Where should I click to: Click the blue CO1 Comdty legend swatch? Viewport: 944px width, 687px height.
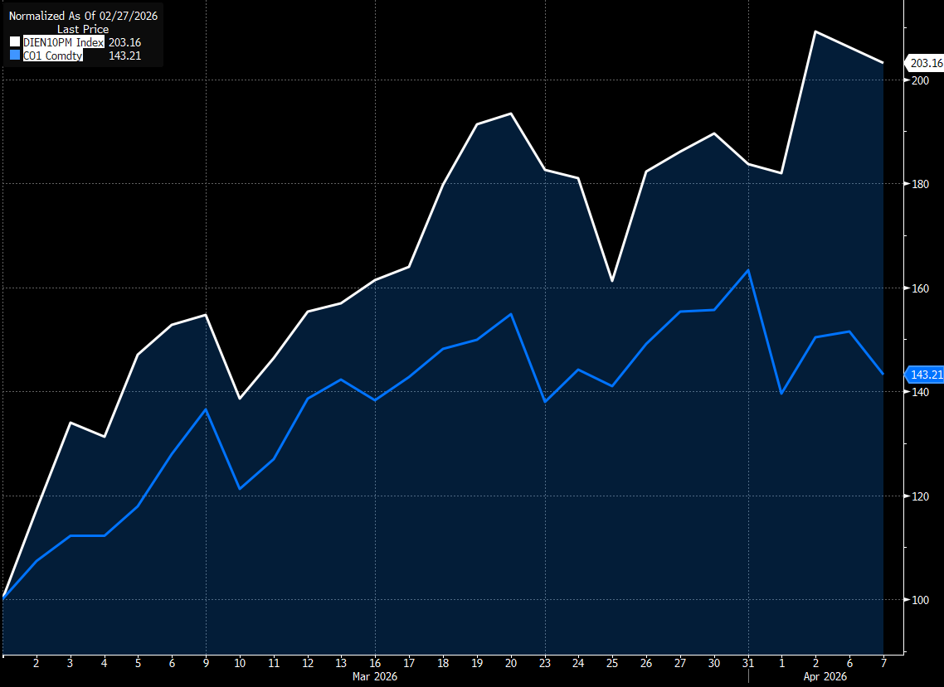coord(15,56)
